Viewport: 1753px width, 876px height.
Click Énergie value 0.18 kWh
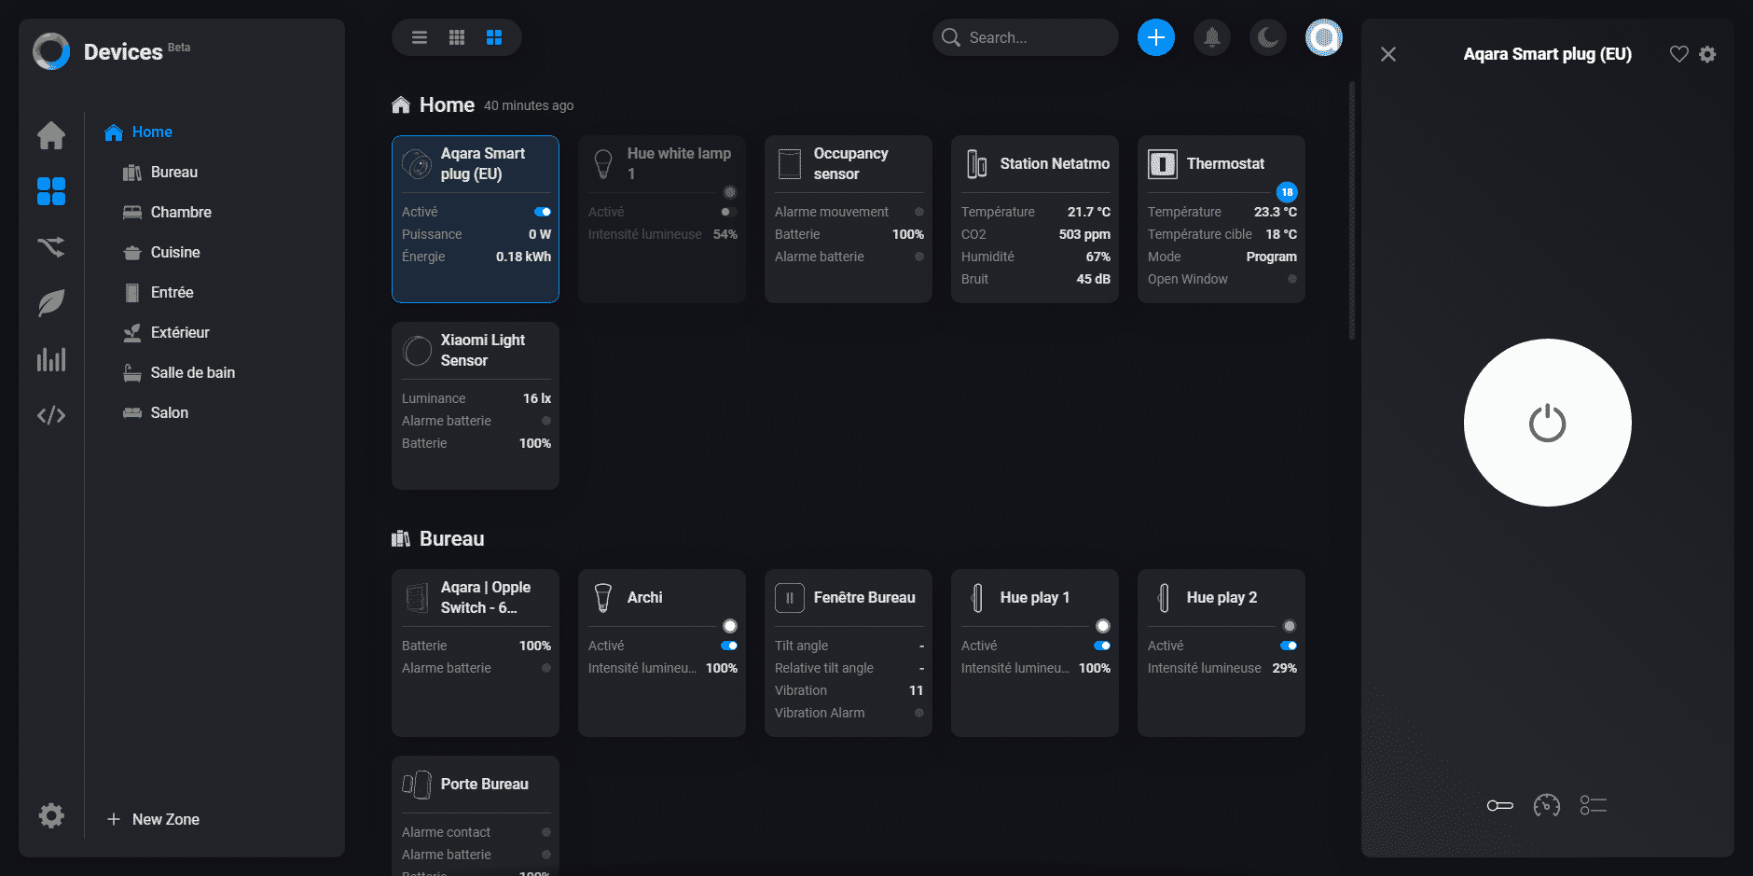tap(523, 257)
